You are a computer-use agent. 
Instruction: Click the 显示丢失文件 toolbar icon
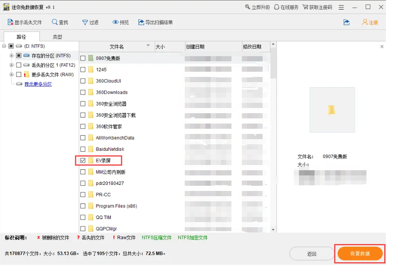click(10, 22)
